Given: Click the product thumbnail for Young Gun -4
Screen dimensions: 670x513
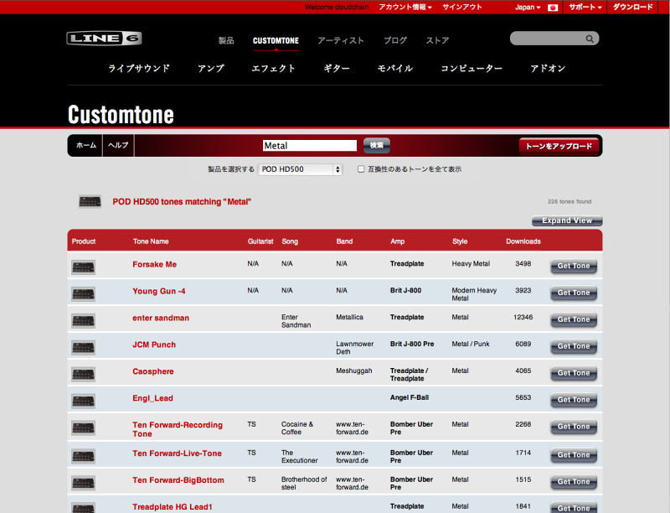Looking at the screenshot, I should [83, 294].
